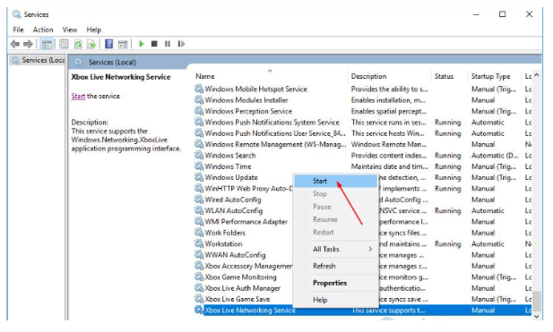Click gear icon beside Wired AutoConfig

(199, 200)
